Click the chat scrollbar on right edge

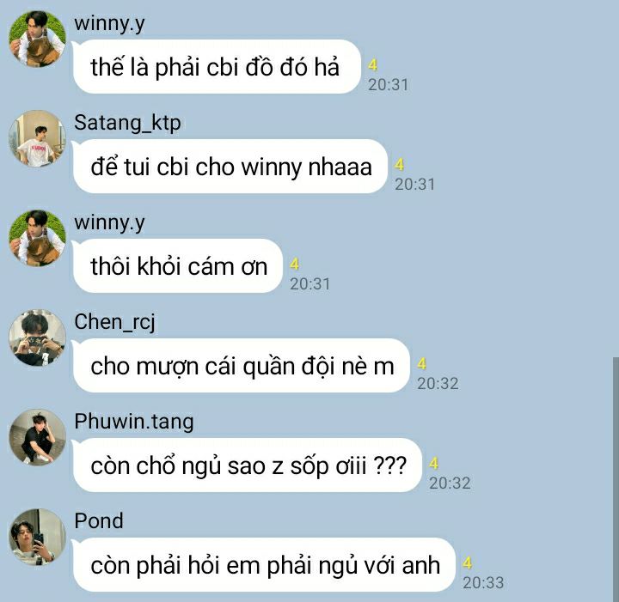[616, 479]
